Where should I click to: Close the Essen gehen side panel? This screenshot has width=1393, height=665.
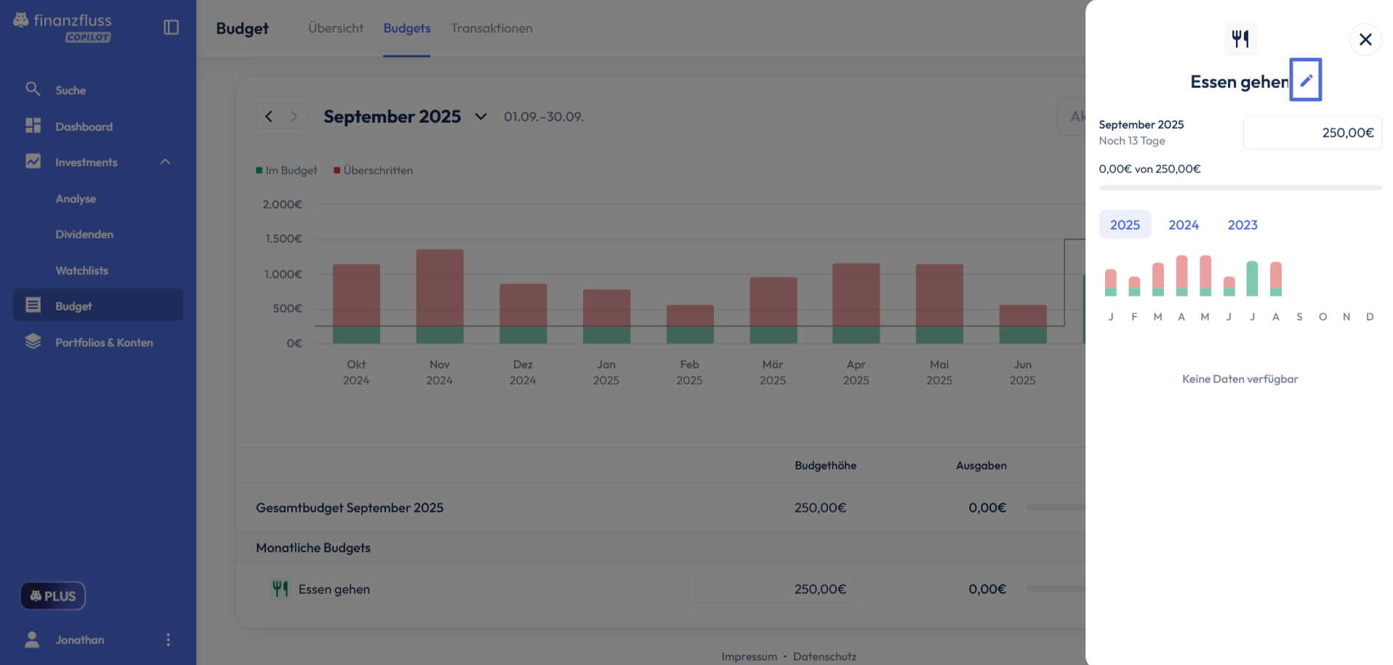(x=1365, y=39)
